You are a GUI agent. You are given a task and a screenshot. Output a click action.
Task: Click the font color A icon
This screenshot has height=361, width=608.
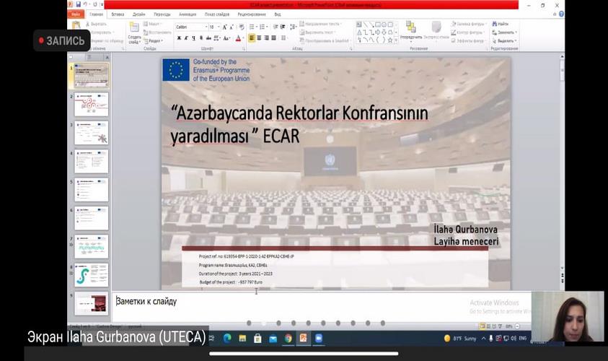pyautogui.click(x=238, y=38)
